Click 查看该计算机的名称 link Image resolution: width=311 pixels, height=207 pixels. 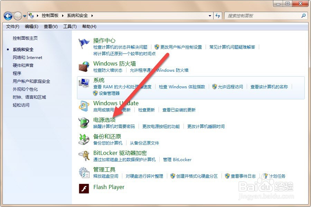click(x=269, y=87)
